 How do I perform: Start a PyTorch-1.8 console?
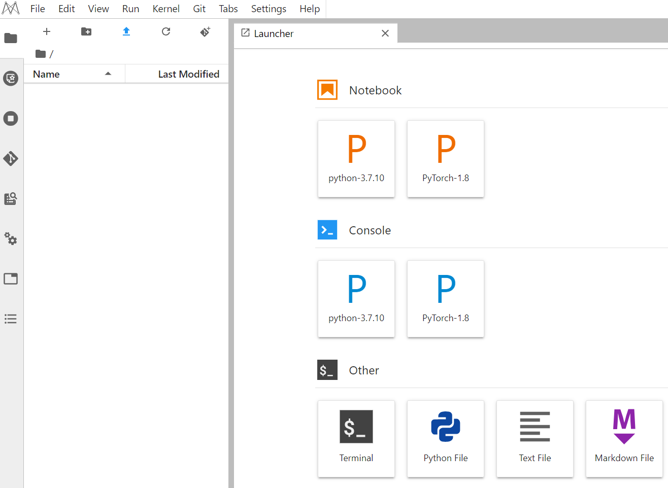(x=446, y=299)
